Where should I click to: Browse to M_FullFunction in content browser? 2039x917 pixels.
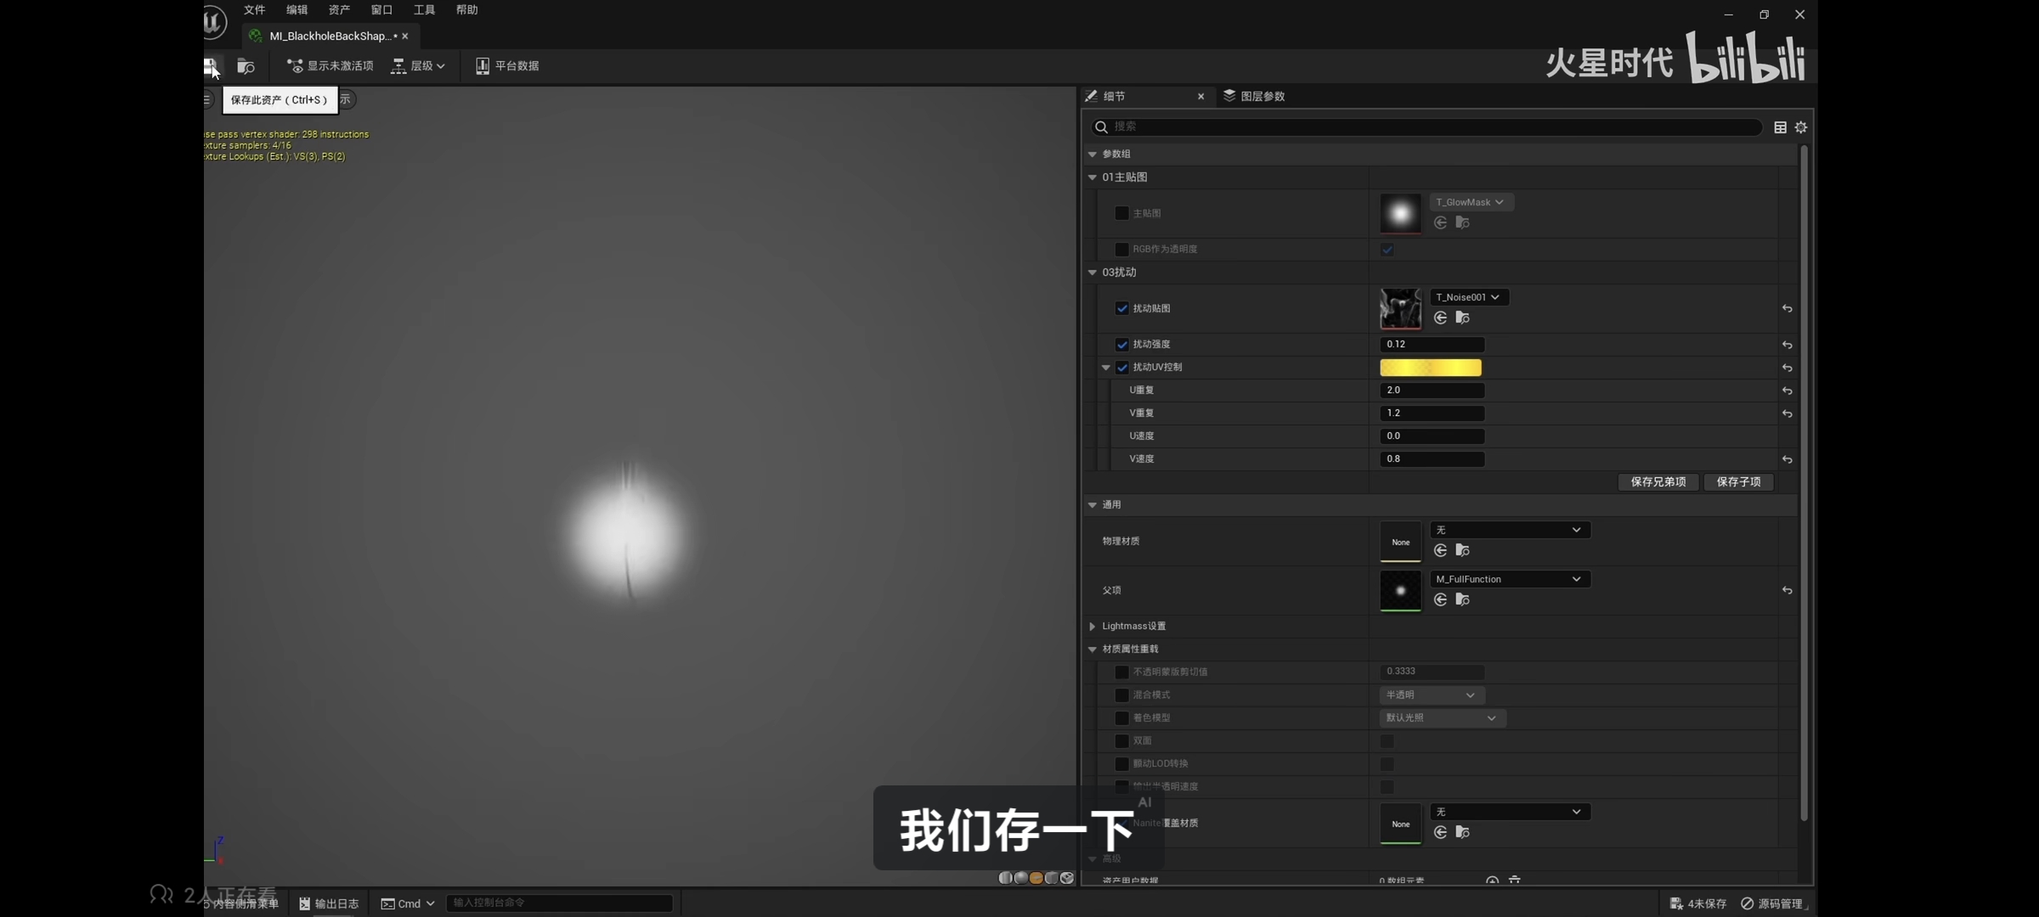point(1462,599)
